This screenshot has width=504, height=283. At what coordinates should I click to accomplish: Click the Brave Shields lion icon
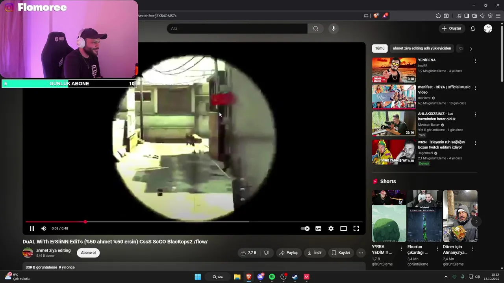[x=376, y=16]
